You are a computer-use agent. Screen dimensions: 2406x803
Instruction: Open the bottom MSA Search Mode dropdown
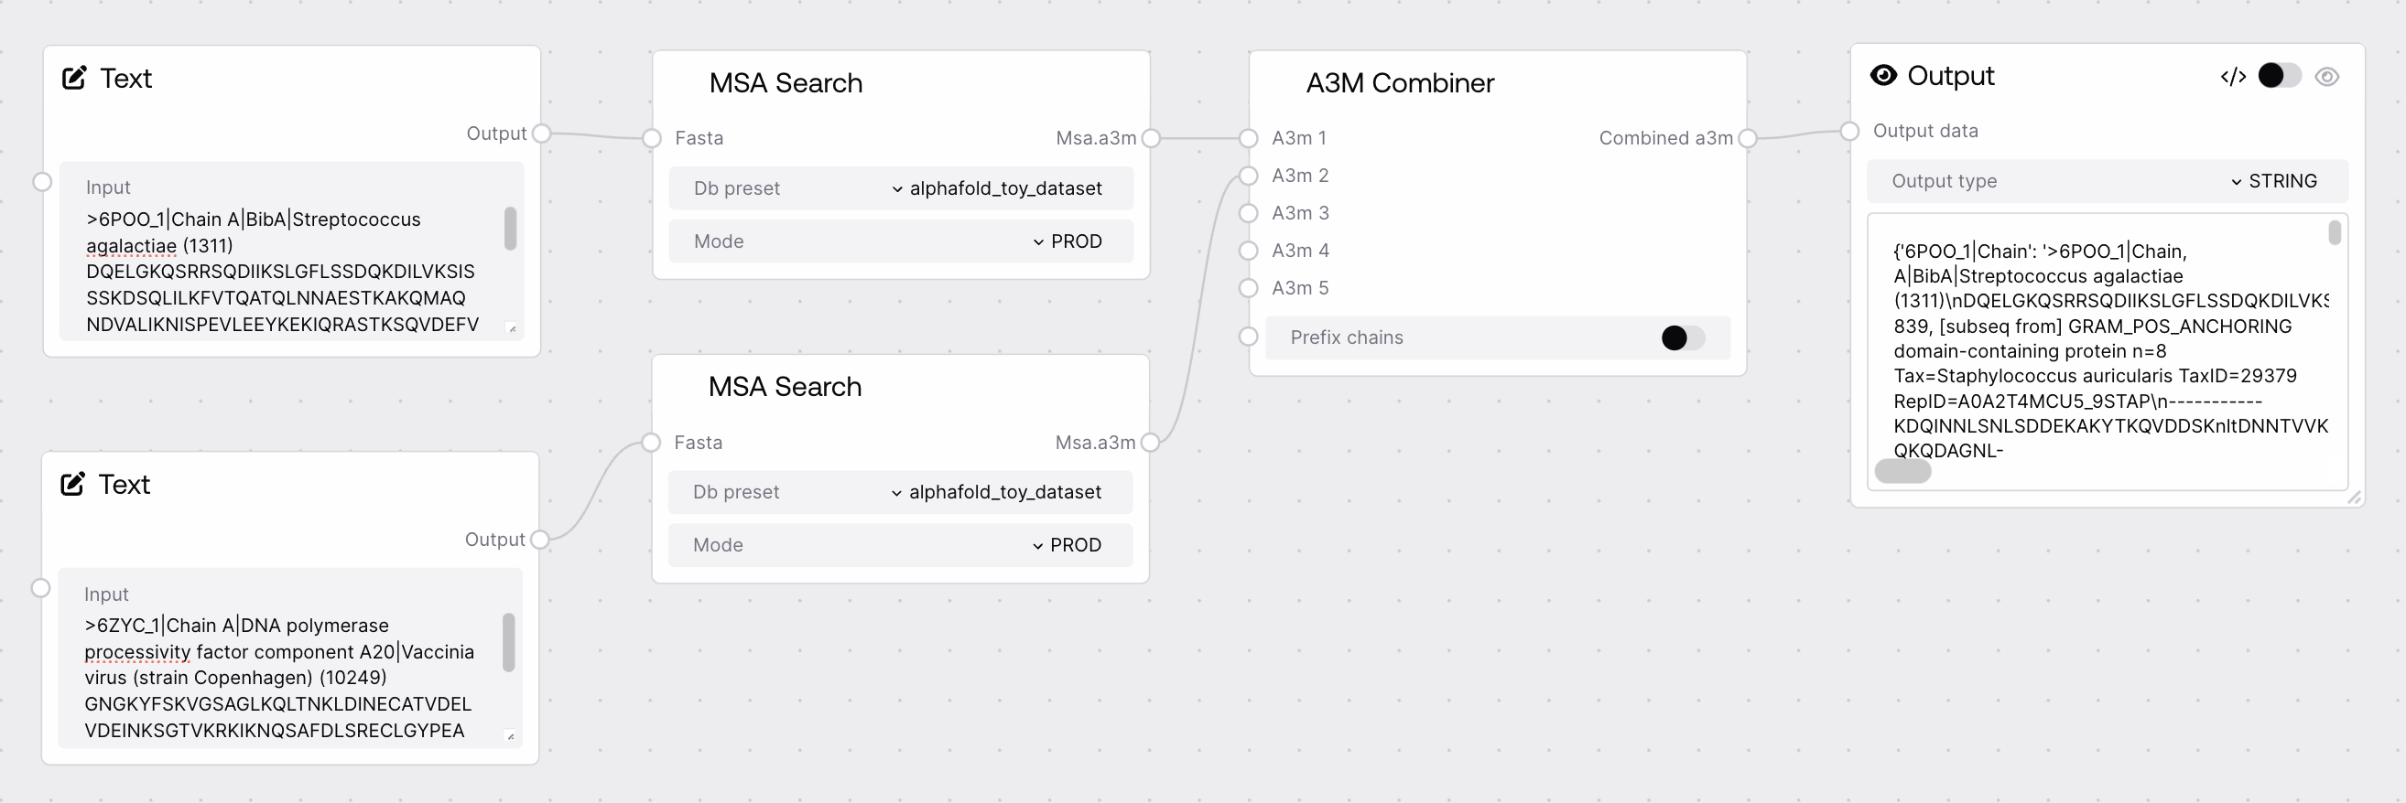coord(1066,546)
